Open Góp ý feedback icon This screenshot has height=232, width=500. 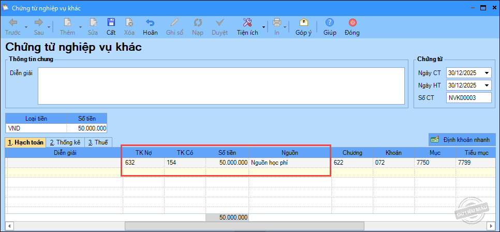(x=303, y=23)
